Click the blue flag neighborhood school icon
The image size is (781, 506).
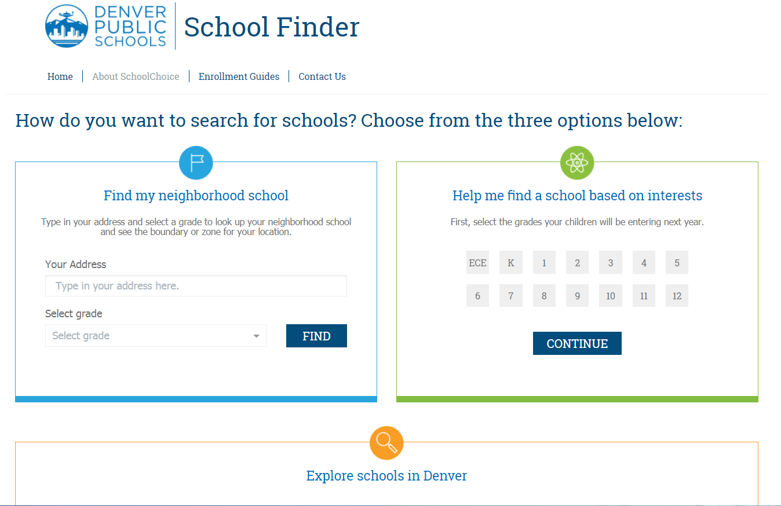coord(196,163)
